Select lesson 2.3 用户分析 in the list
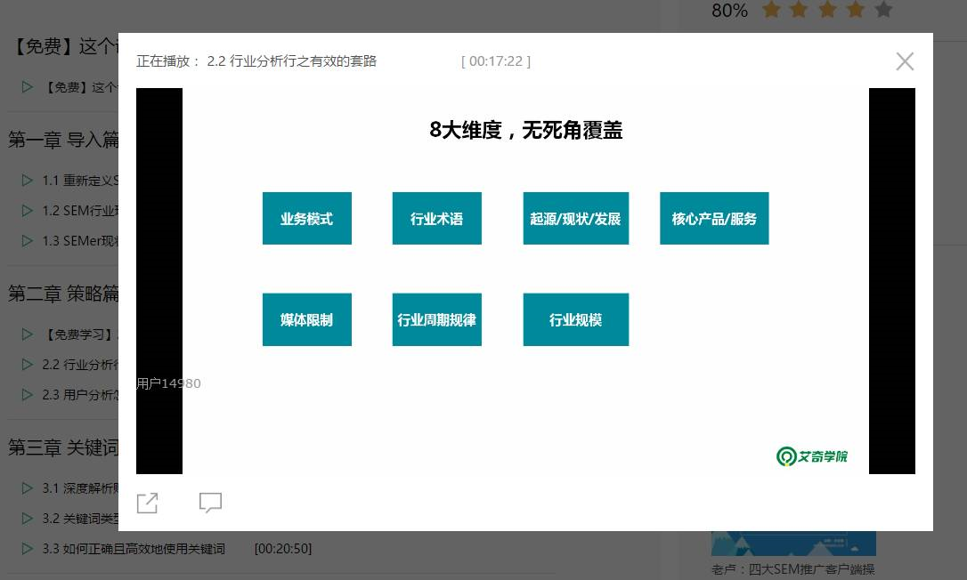 (80, 395)
